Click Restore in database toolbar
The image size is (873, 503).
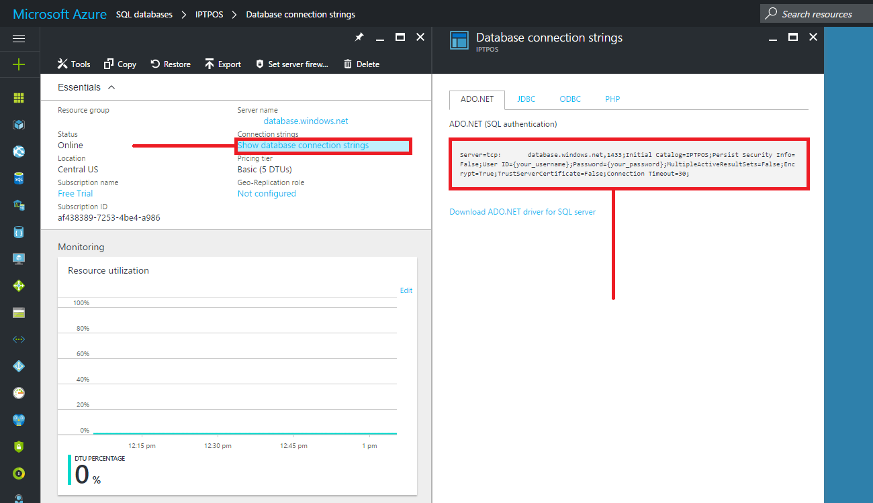170,64
